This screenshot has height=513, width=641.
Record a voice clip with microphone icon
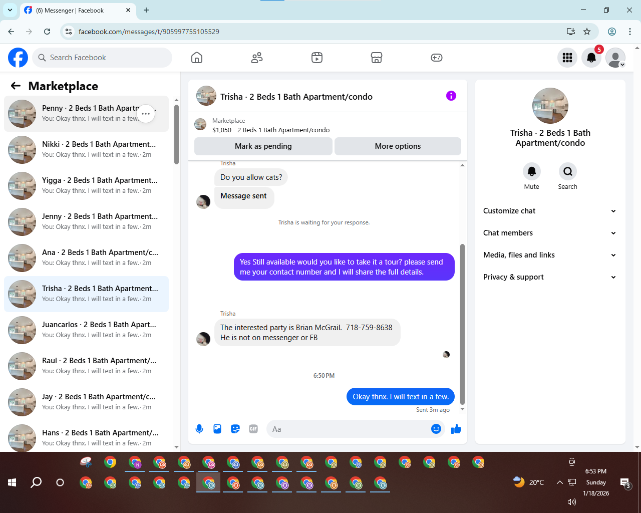point(199,429)
